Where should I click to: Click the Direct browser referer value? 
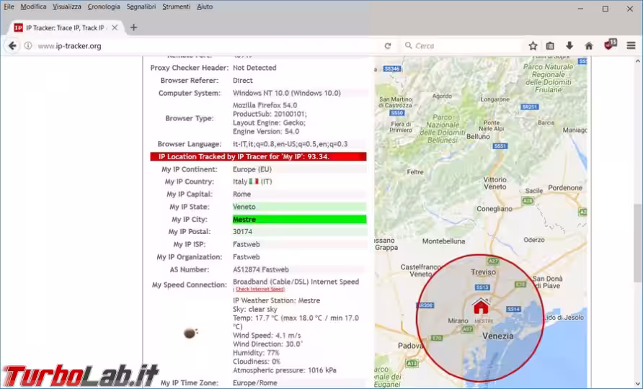tap(243, 81)
